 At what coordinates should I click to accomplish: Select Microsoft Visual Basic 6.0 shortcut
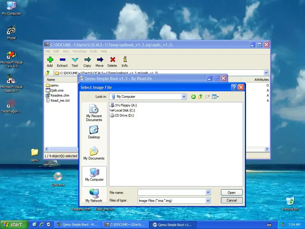tap(11, 84)
